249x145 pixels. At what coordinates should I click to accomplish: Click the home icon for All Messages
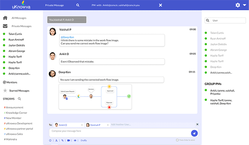[5, 18]
